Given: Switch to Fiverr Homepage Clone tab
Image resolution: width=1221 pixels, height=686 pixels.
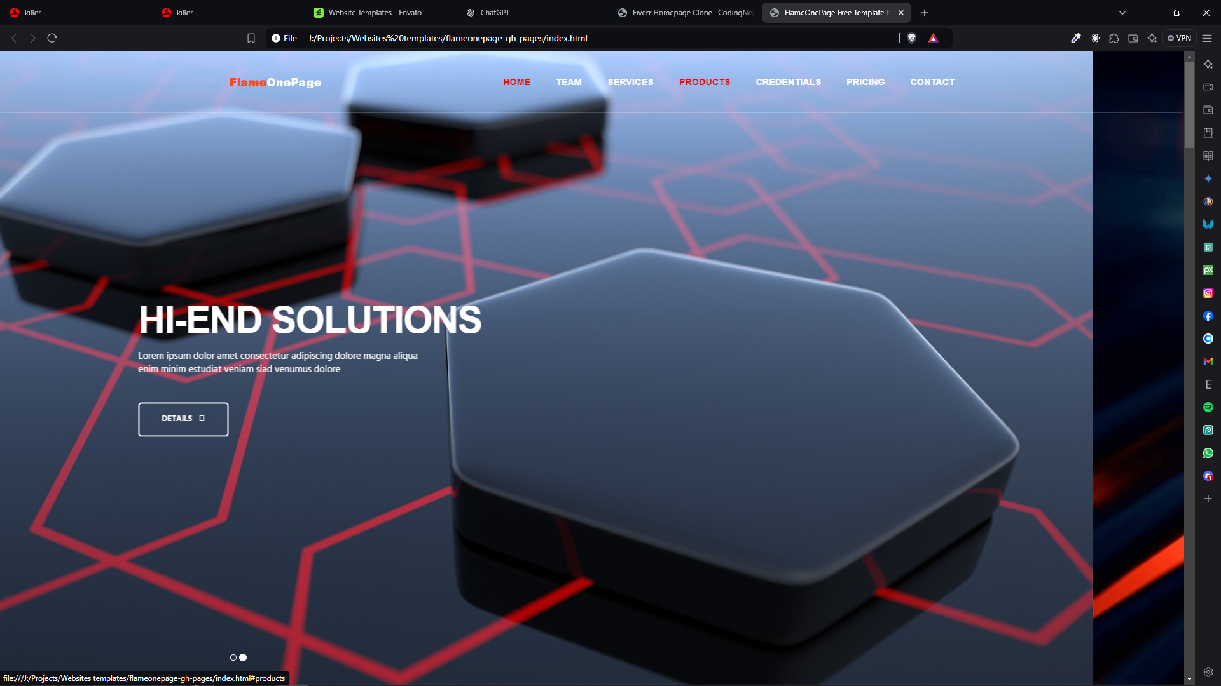Looking at the screenshot, I should pyautogui.click(x=684, y=13).
